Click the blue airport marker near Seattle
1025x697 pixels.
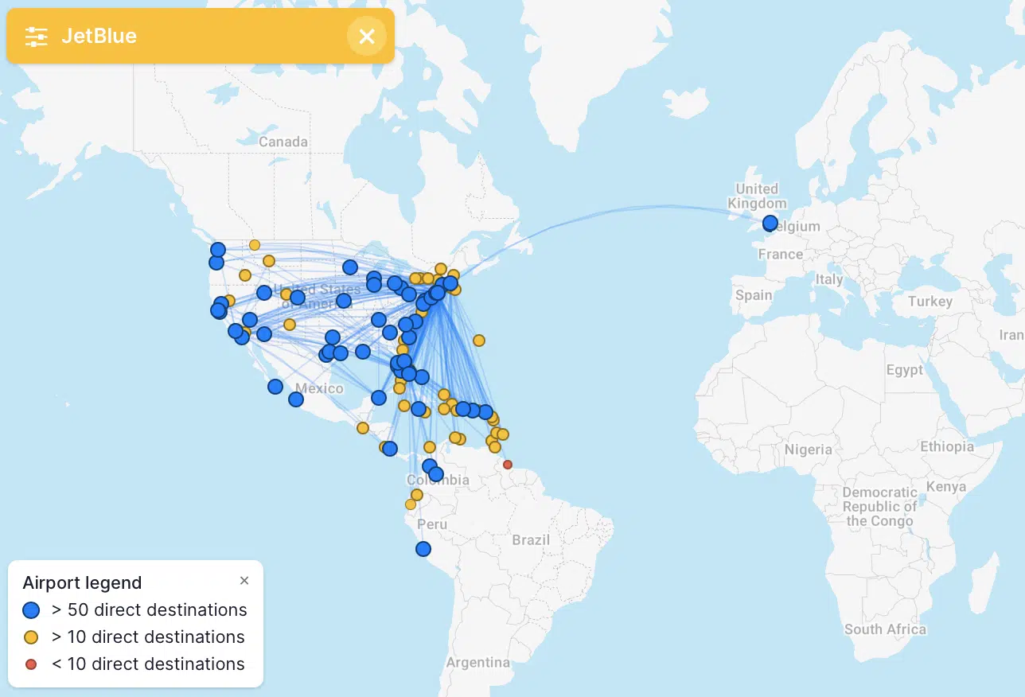click(218, 249)
